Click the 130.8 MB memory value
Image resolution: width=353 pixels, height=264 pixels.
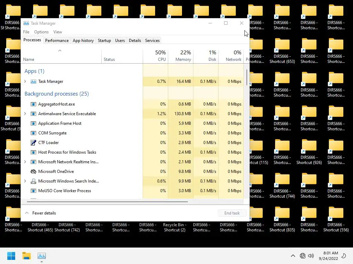pos(183,114)
